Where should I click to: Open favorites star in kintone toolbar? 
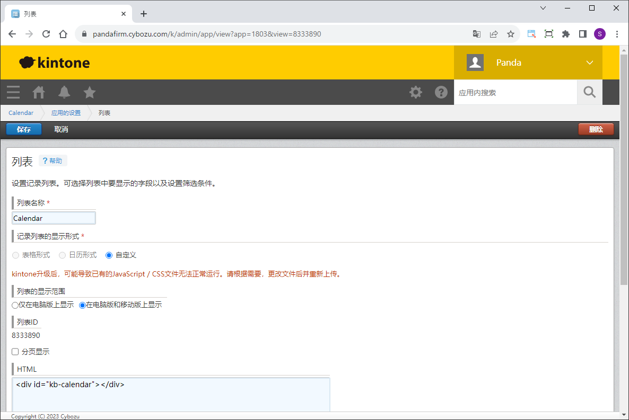point(90,92)
